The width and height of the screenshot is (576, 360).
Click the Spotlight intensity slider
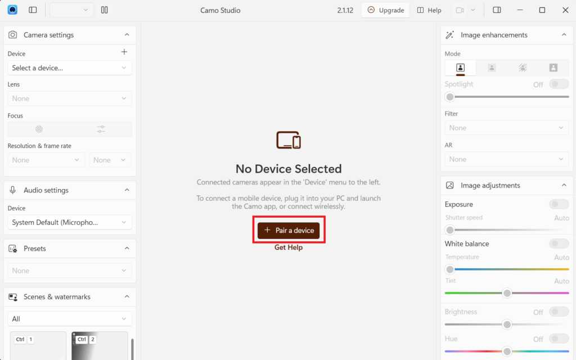pos(507,97)
